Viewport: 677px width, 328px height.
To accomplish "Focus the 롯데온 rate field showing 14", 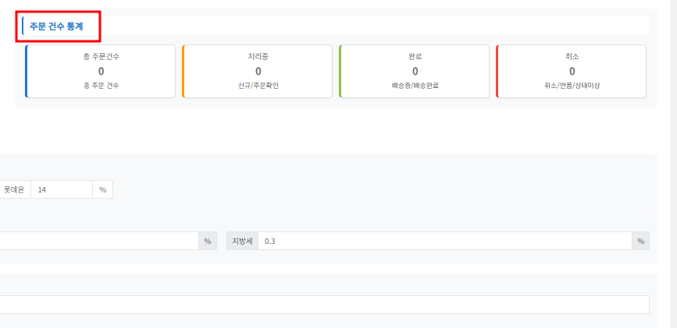I will pyautogui.click(x=62, y=189).
